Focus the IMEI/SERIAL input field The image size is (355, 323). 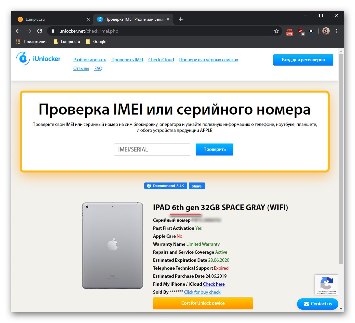pos(152,150)
